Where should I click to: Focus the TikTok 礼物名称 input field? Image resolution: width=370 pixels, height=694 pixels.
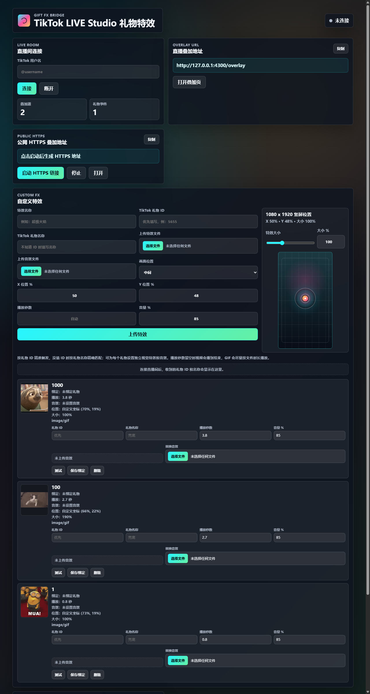click(x=77, y=247)
